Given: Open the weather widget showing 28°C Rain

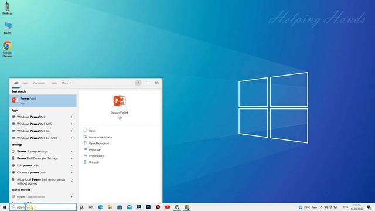Looking at the screenshot, I should point(308,207).
